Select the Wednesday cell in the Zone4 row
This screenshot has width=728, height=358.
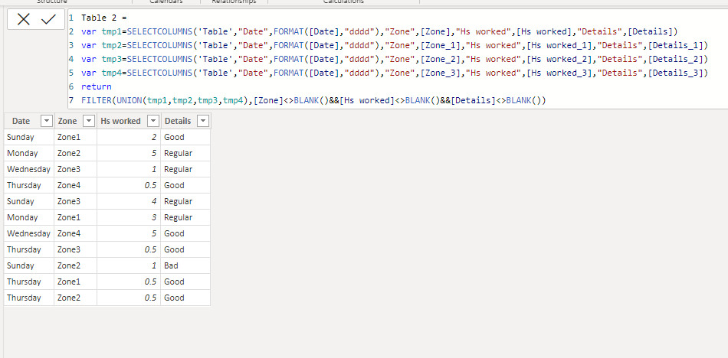[29, 234]
